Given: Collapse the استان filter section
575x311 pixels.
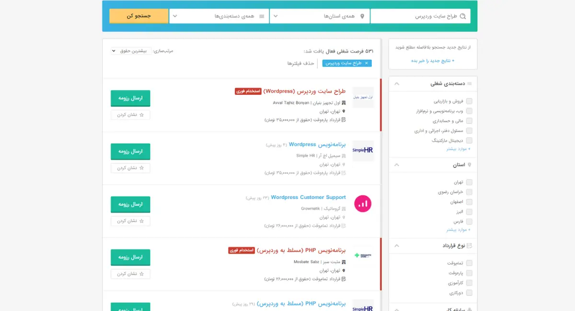Looking at the screenshot, I should pos(396,165).
